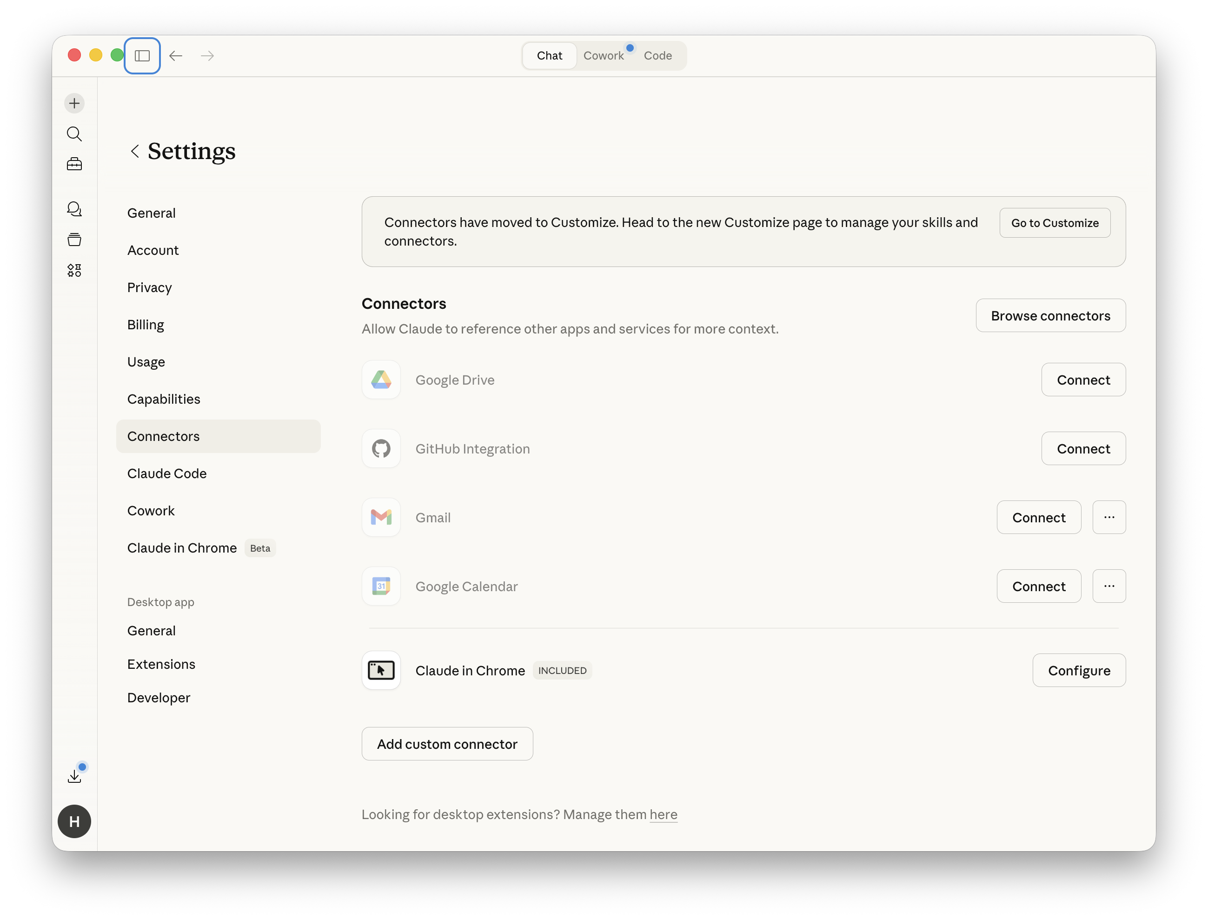Viewport: 1208px width, 920px height.
Task: Click the Google Drive connector name
Action: (455, 380)
